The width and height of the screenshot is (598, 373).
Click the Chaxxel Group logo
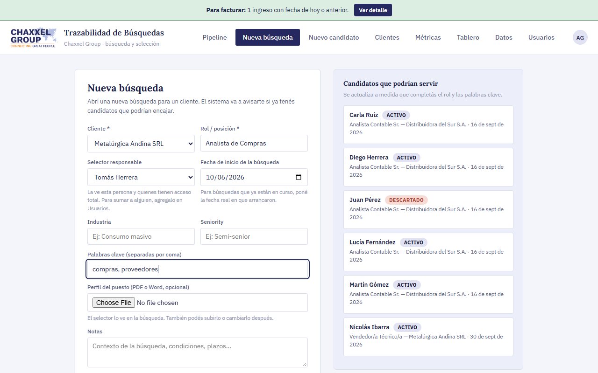point(33,38)
